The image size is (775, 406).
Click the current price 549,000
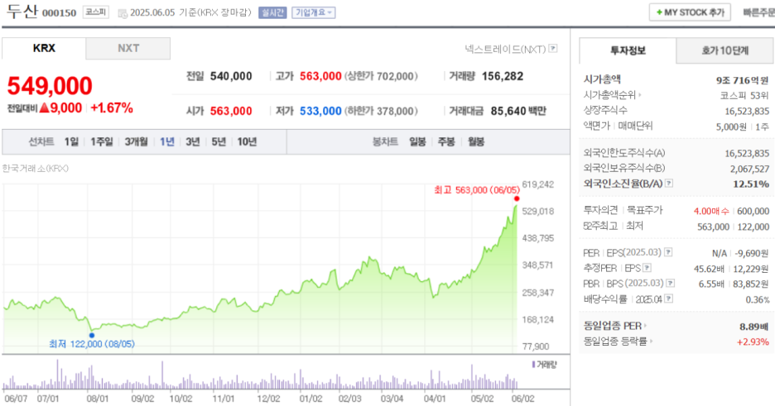(x=50, y=86)
